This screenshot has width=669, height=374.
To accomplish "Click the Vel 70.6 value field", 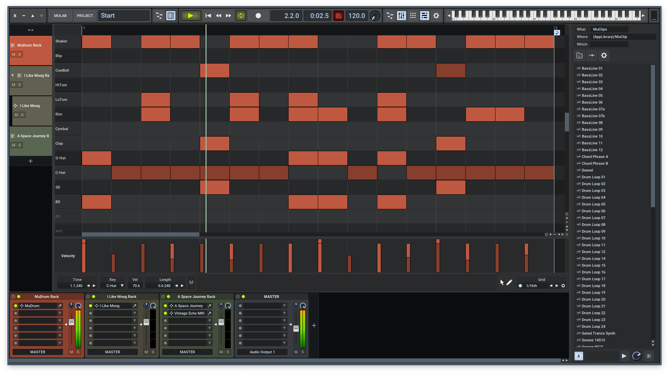I will pos(136,286).
